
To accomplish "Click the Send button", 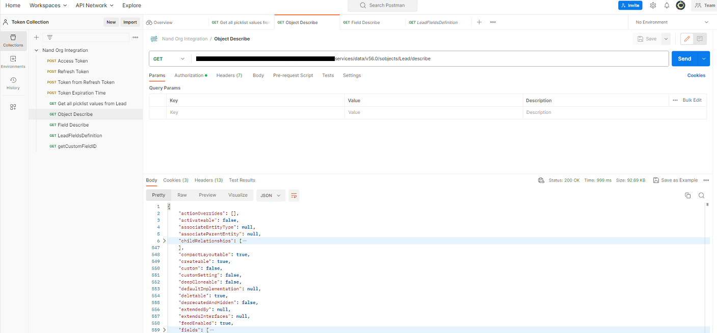I will click(x=684, y=58).
